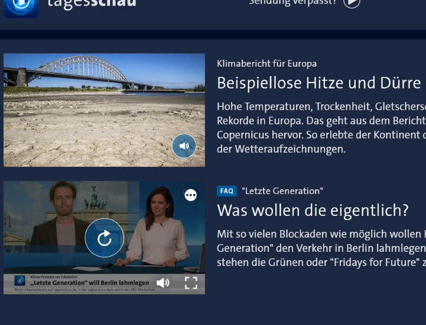The image size is (426, 325).
Task: Open the 'Sendung verpasst?' link
Action: coord(293,3)
